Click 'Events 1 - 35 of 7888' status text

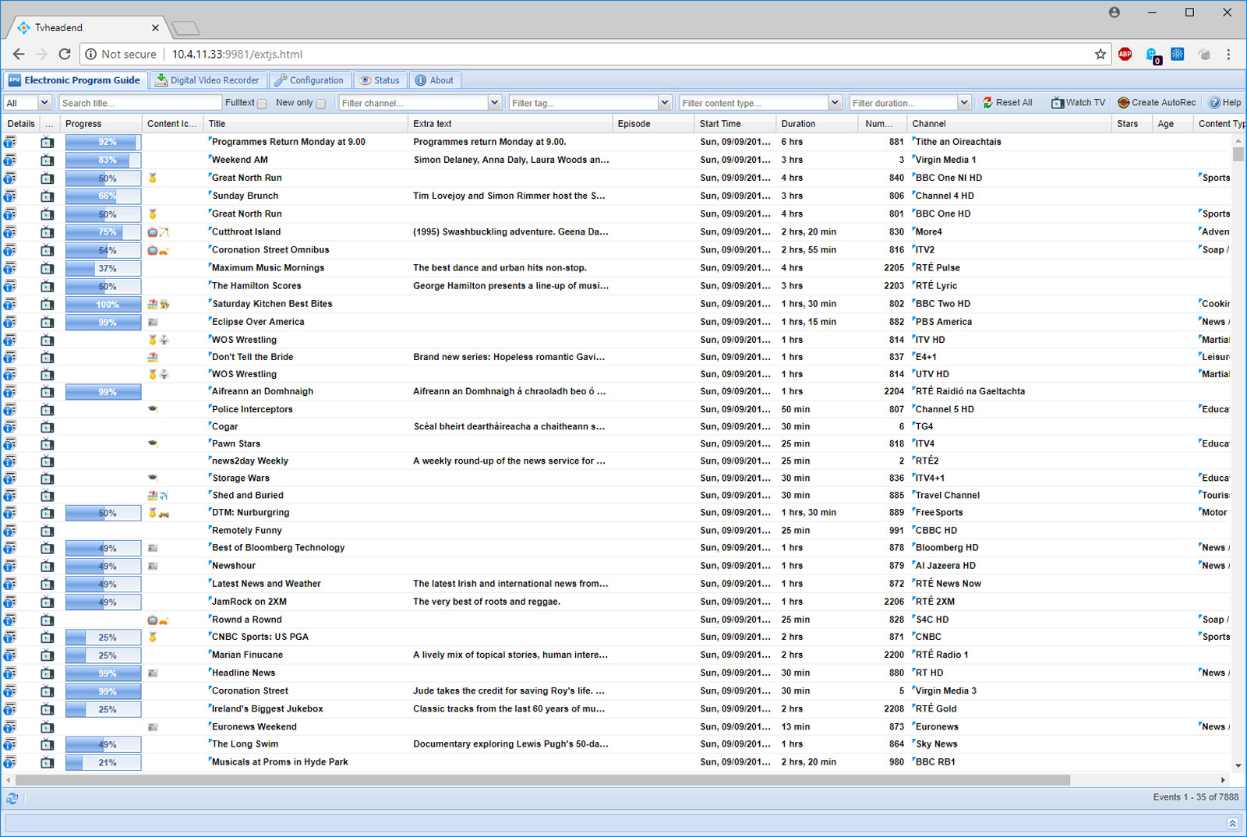(x=1196, y=797)
